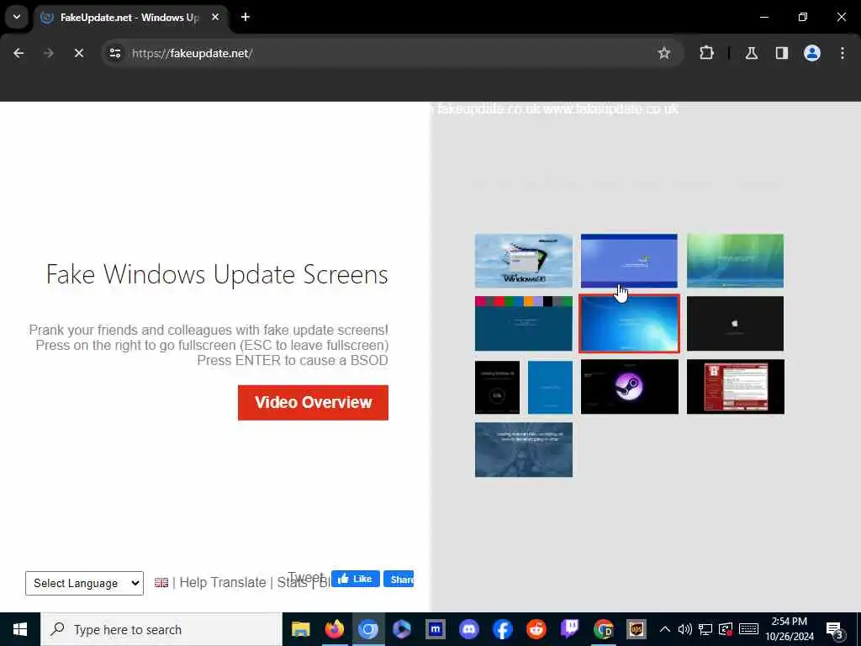Choose the Apple logo update thumbnail
The width and height of the screenshot is (861, 646).
click(x=735, y=324)
